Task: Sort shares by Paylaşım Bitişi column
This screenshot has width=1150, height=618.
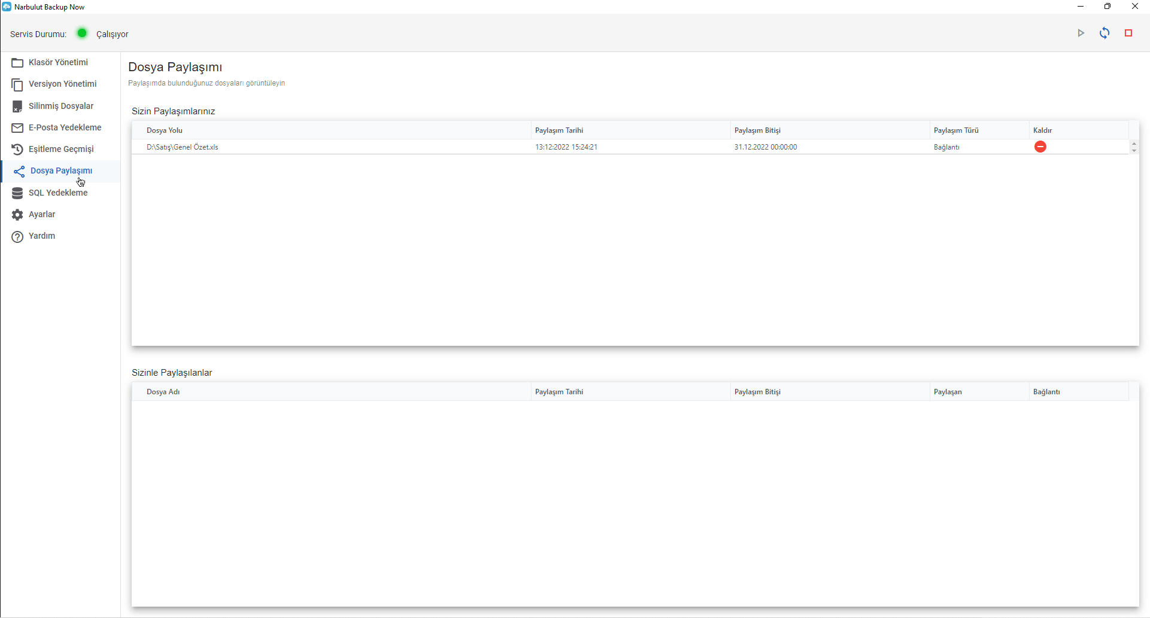Action: pyautogui.click(x=757, y=130)
